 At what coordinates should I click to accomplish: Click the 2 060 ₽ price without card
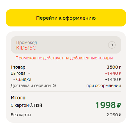click(114, 115)
